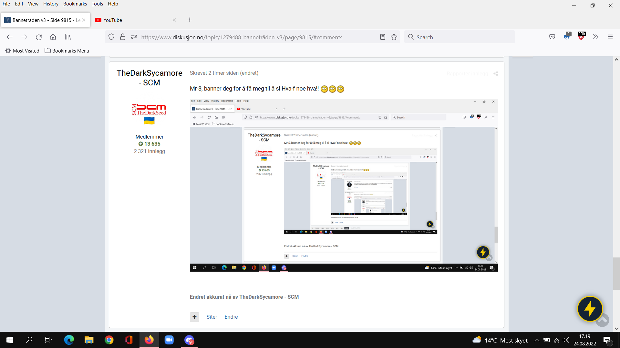Open the Help menu

point(113,4)
